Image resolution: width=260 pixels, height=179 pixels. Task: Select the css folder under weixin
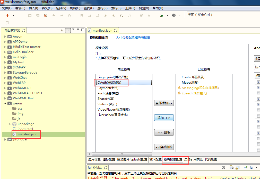[x=20, y=109]
